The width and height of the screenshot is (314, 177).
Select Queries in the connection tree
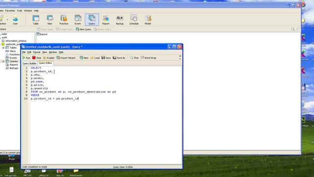tap(14, 61)
